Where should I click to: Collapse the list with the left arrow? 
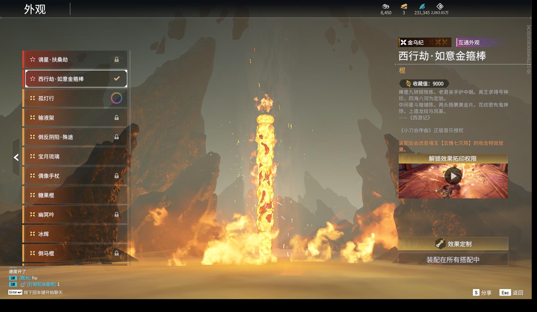click(x=16, y=157)
